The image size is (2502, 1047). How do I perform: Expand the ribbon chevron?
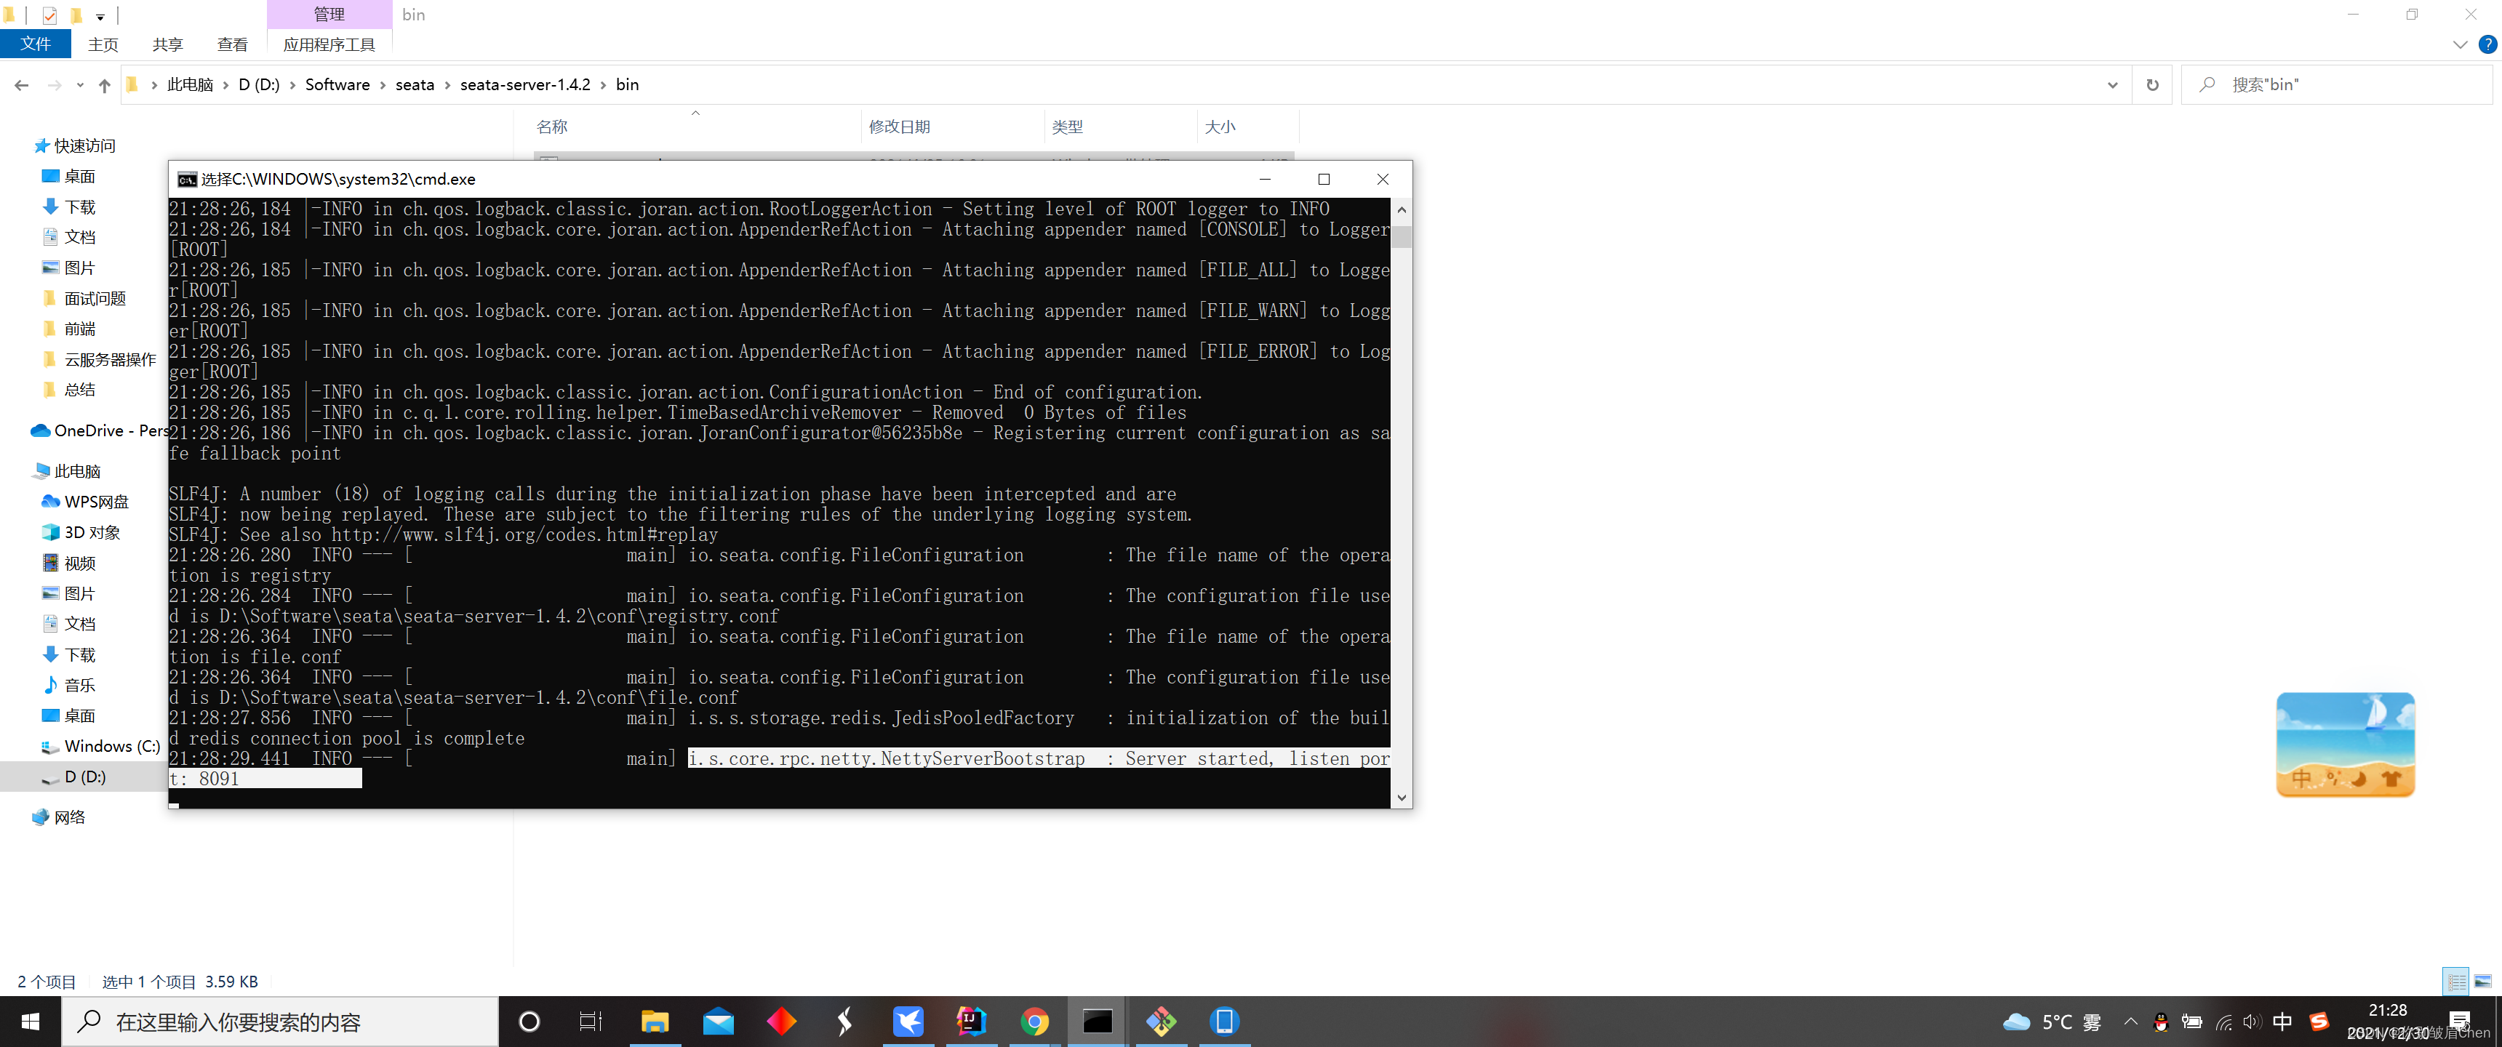point(2459,44)
